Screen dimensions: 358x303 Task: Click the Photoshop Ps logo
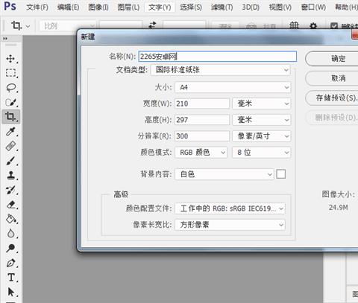coord(10,6)
